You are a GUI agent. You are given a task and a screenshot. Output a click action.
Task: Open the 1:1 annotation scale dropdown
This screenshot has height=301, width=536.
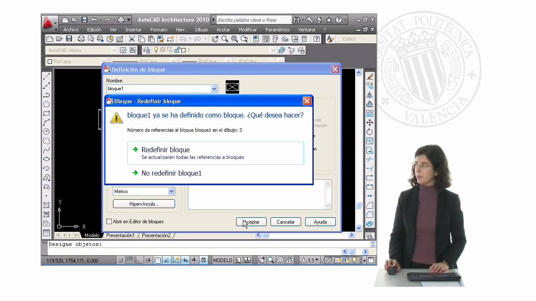[311, 260]
